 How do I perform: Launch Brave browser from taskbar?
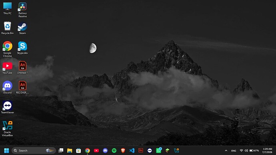(x=123, y=151)
